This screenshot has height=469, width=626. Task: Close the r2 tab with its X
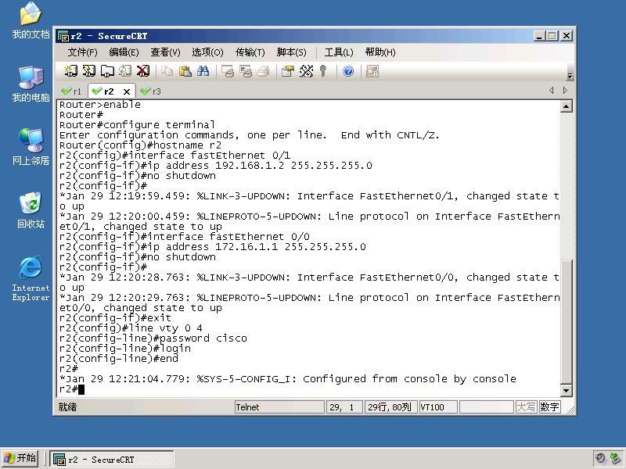(127, 91)
